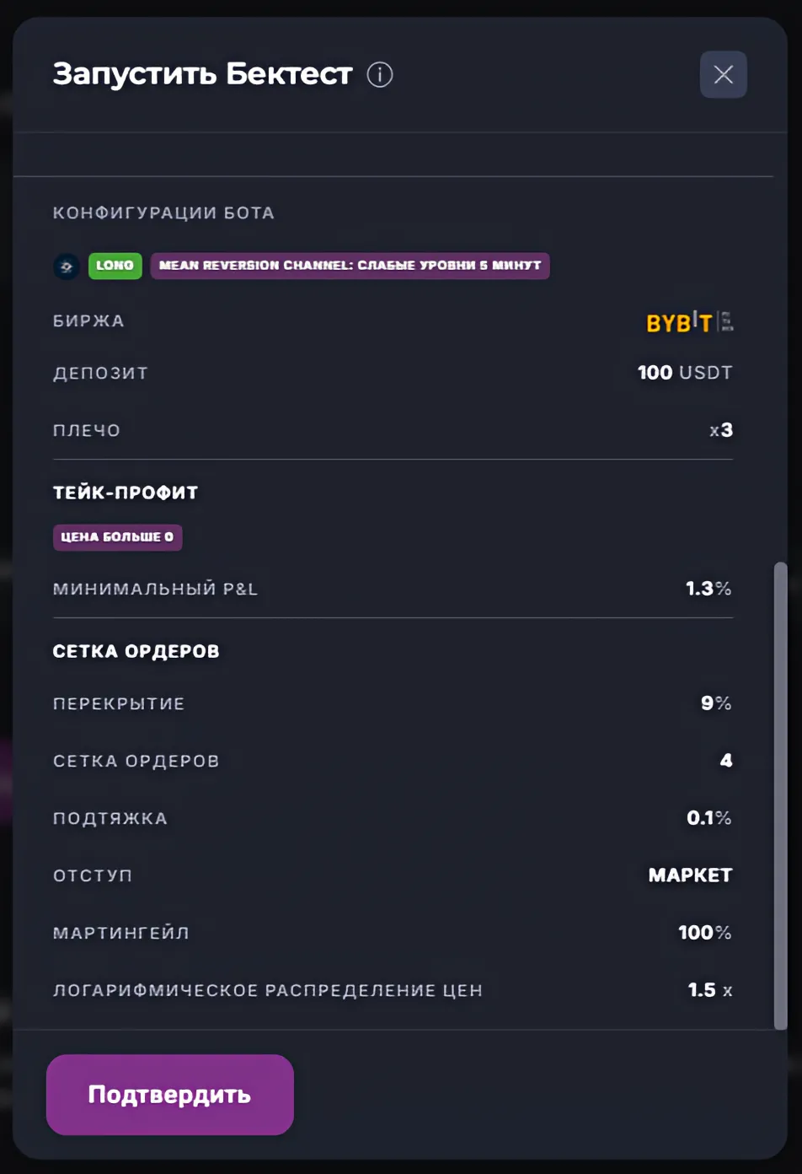Click the 1.3% minimum P&L value
This screenshot has height=1174, width=802.
click(708, 589)
